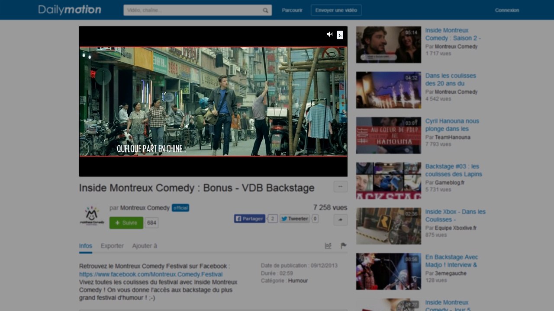Visit Montreux Comedy channel under the Saison 2 video
The height and width of the screenshot is (311, 554).
pyautogui.click(x=456, y=47)
